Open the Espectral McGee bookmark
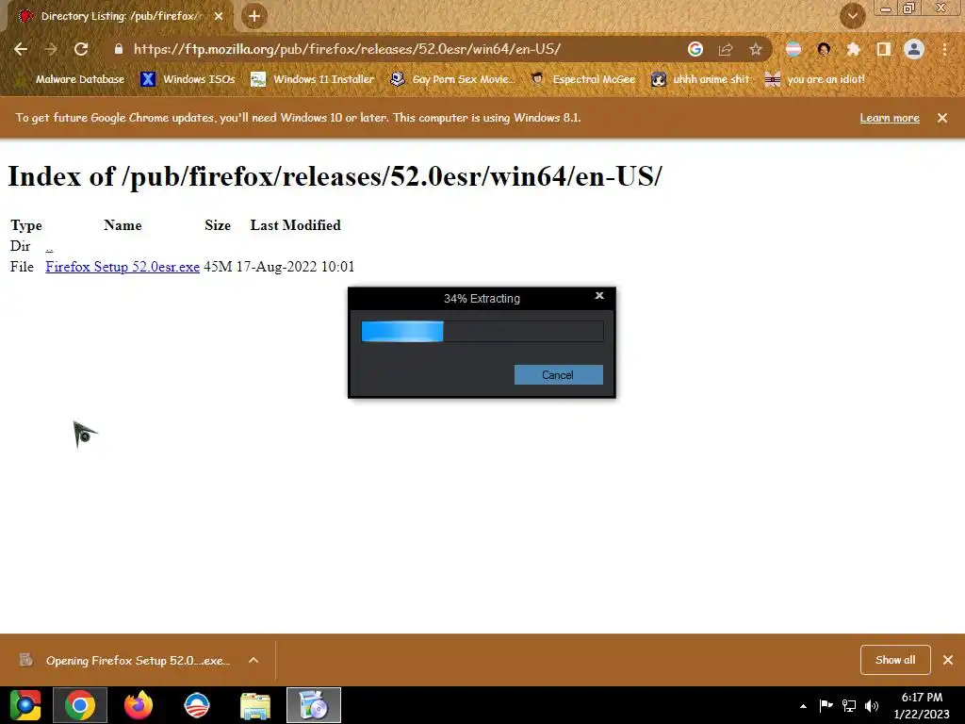The width and height of the screenshot is (965, 724). point(583,79)
